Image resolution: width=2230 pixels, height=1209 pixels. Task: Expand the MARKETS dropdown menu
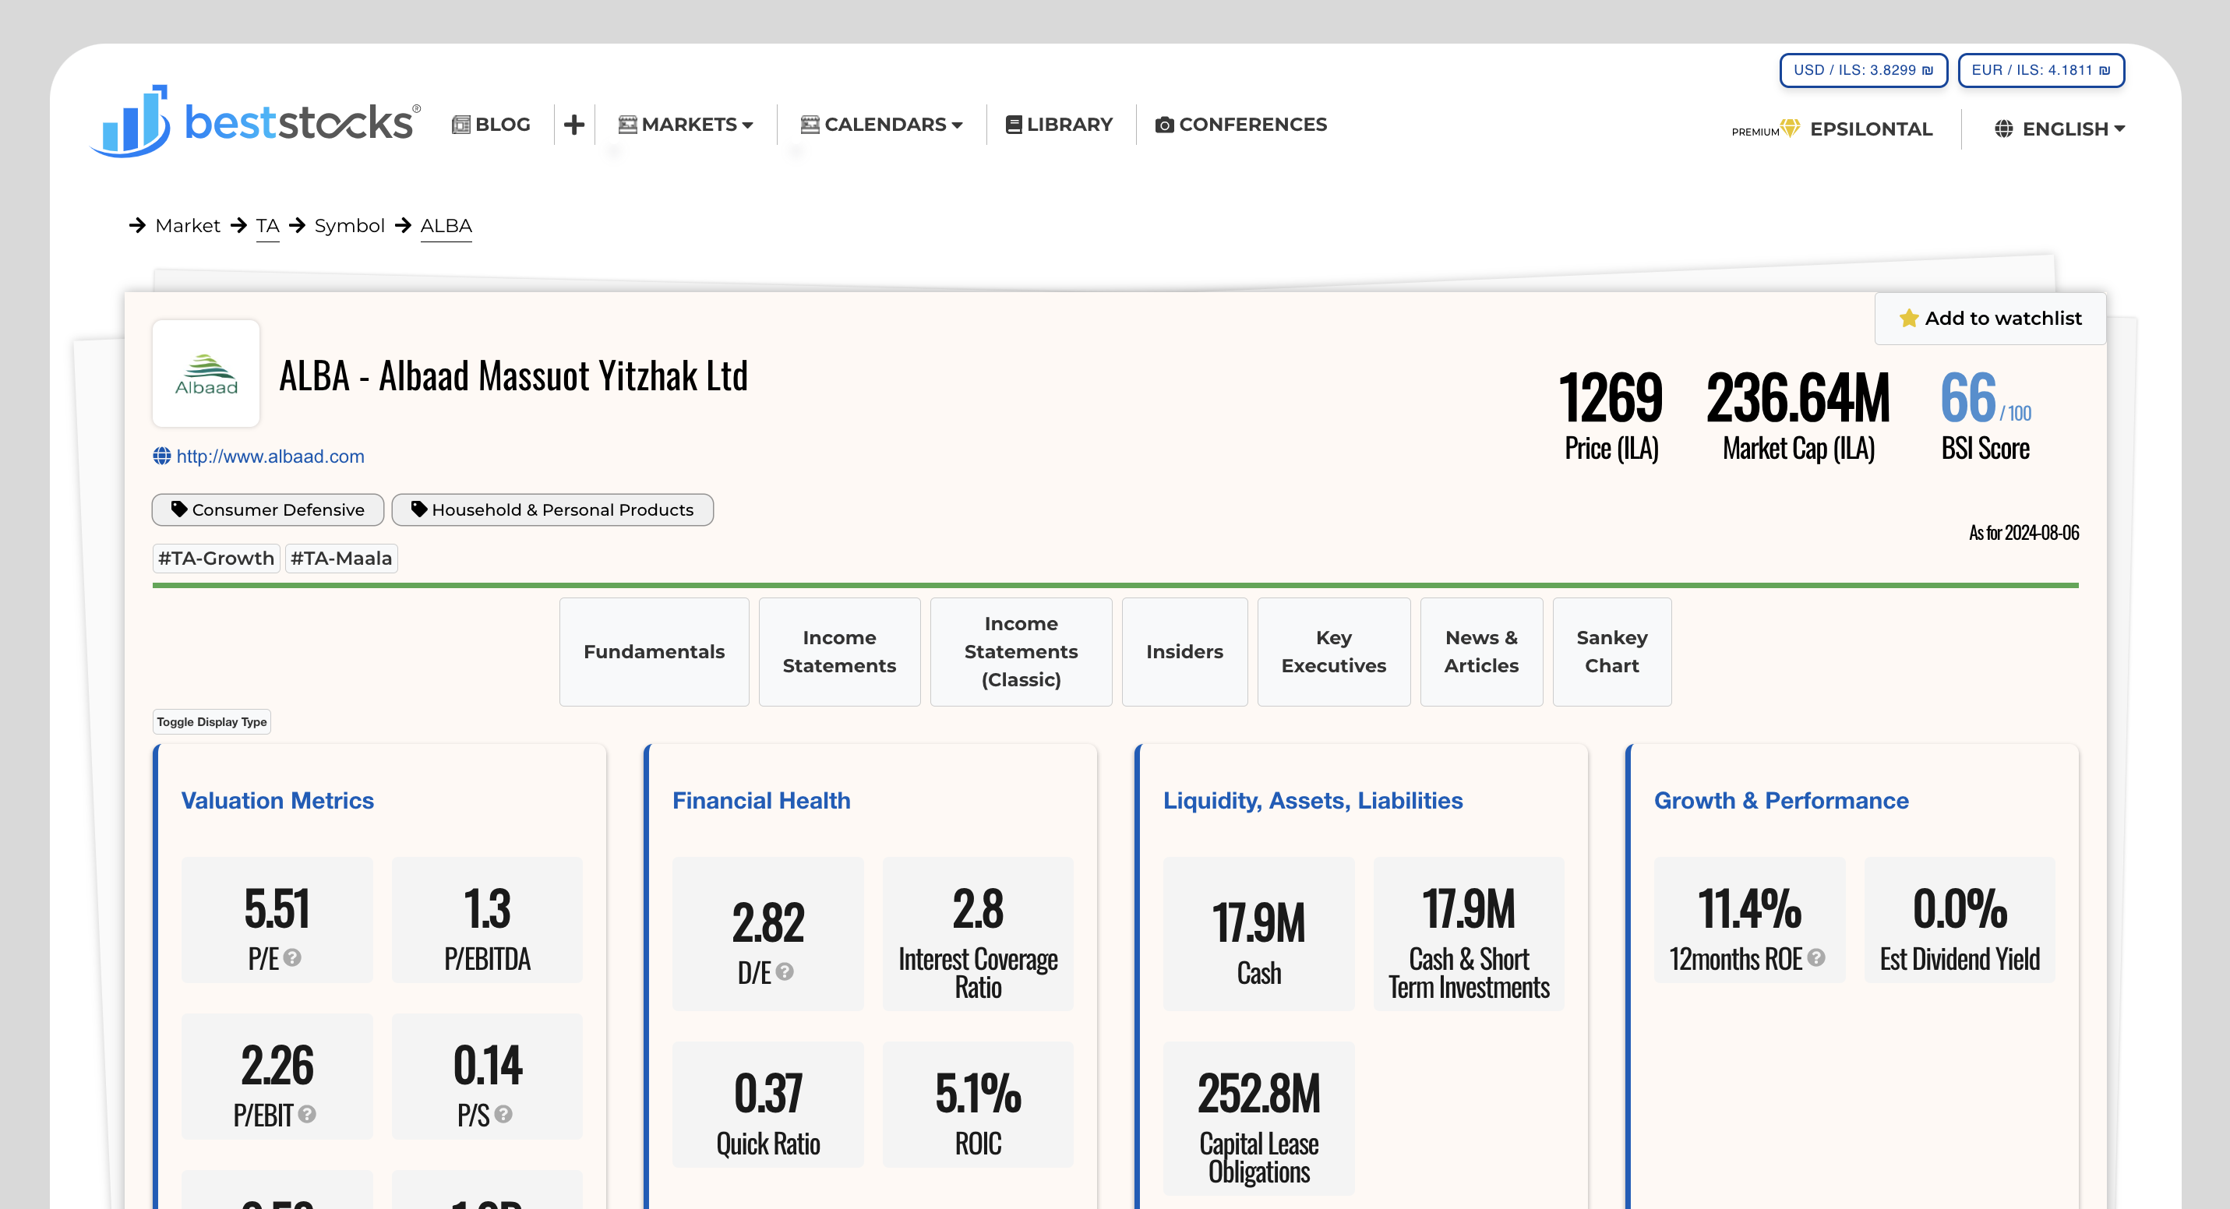[685, 125]
